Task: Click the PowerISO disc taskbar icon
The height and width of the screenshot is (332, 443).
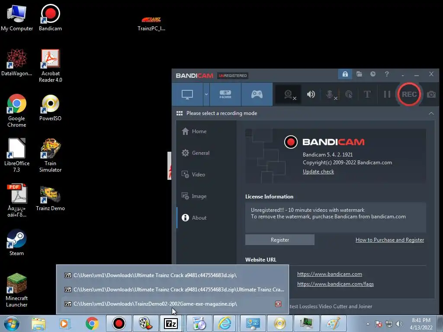Action: (x=280, y=323)
